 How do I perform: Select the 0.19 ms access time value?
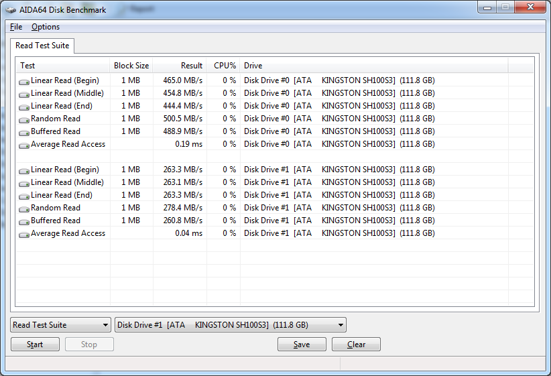tap(189, 144)
